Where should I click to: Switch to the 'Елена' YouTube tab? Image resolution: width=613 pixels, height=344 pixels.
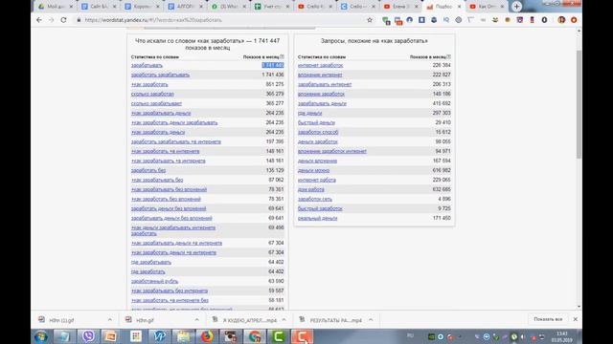point(401,7)
